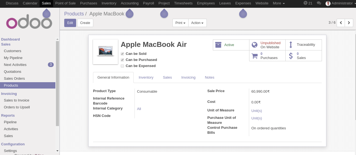356x155 pixels.
Task: Open the Timesheets menu
Action: pyautogui.click(x=183, y=3)
